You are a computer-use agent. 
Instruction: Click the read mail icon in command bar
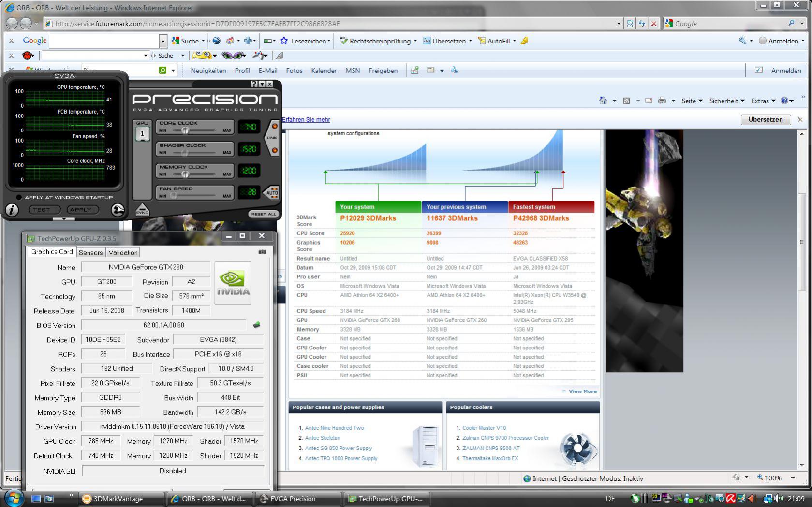tap(649, 101)
